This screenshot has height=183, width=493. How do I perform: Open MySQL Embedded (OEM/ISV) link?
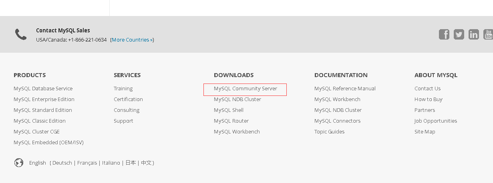(x=48, y=143)
